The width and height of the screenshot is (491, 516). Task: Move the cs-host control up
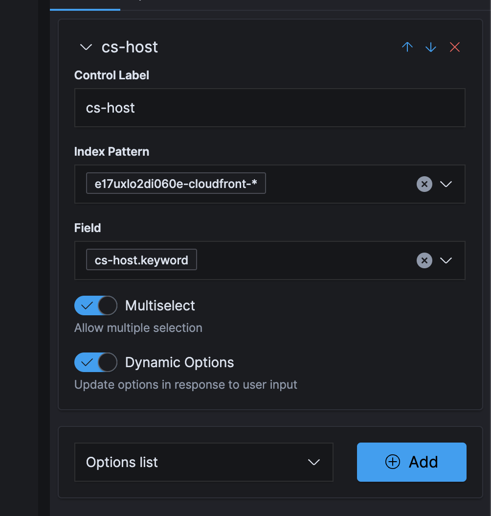click(x=407, y=47)
